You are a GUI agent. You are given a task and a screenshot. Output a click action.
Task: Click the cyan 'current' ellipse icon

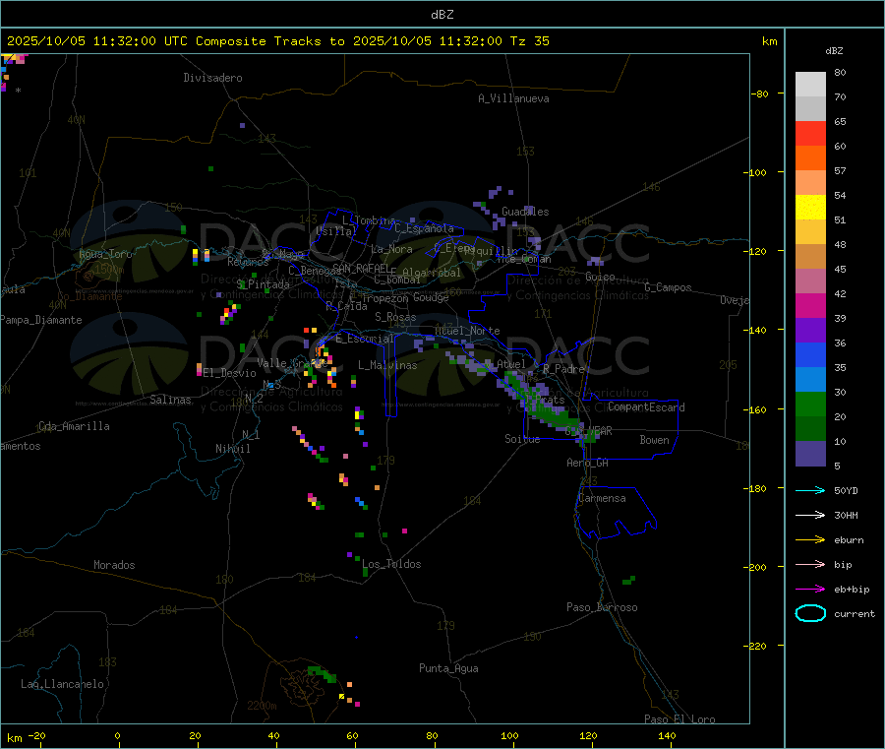810,613
